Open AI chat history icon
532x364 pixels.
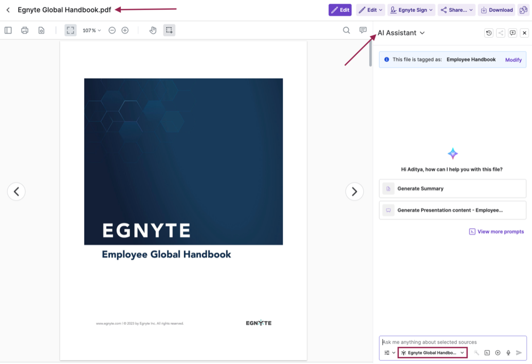pyautogui.click(x=488, y=33)
